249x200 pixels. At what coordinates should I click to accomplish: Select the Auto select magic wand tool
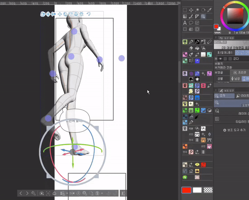click(197, 10)
